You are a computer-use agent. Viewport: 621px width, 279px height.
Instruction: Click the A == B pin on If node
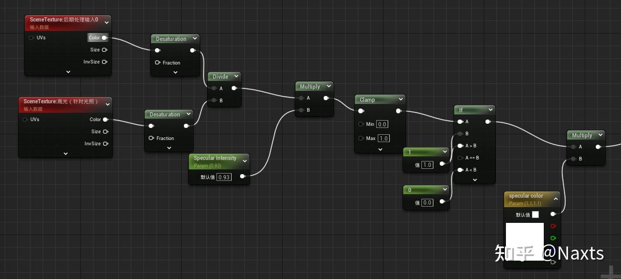[x=460, y=158]
